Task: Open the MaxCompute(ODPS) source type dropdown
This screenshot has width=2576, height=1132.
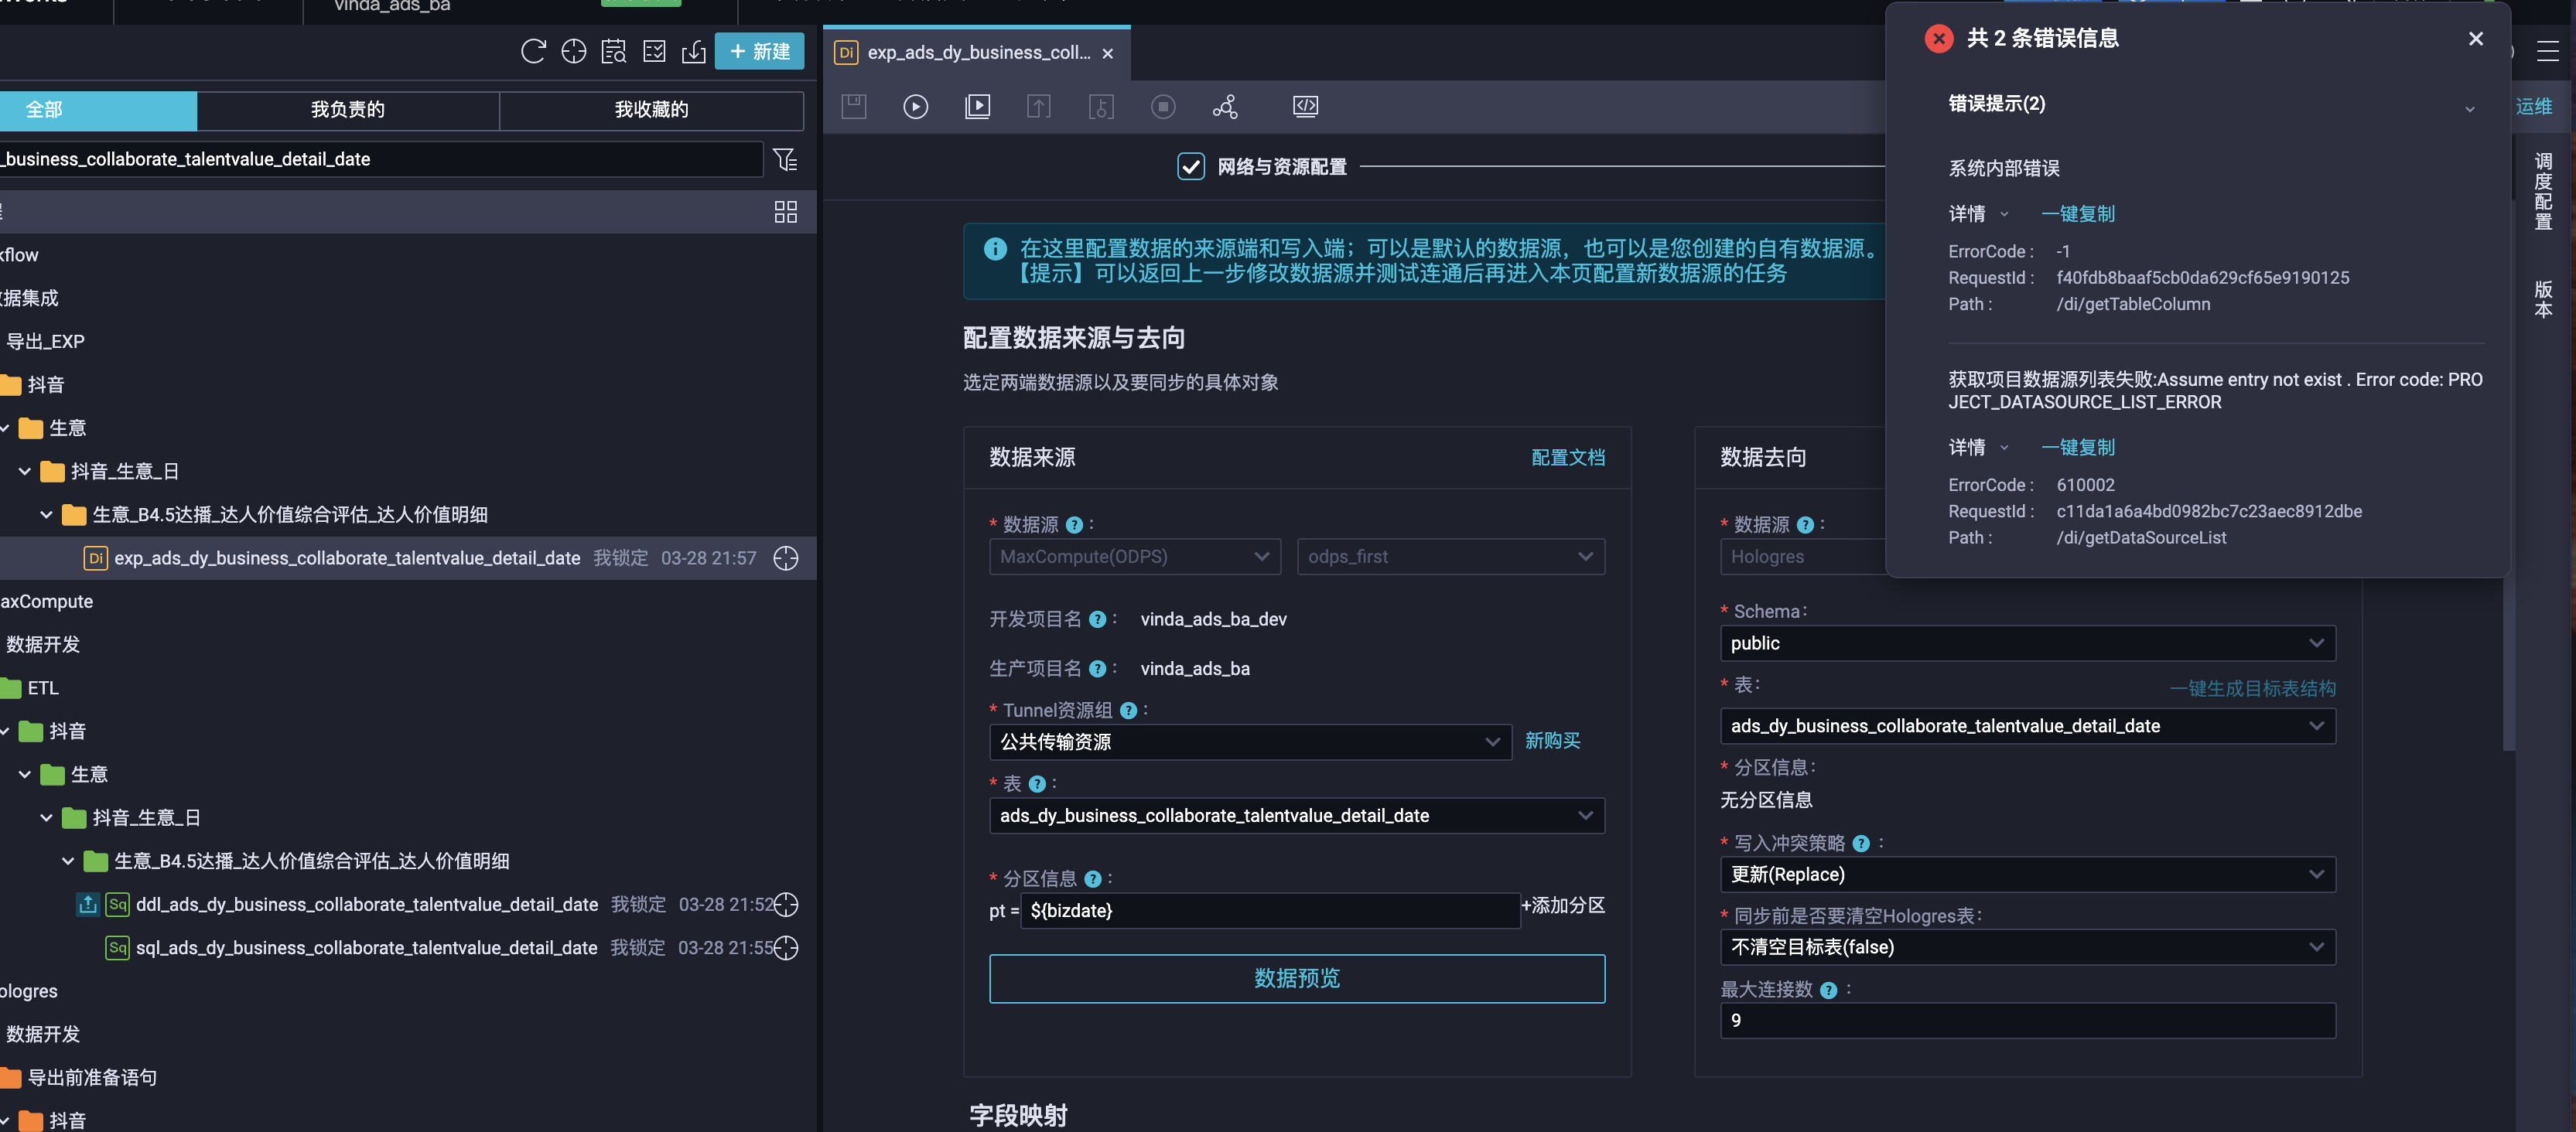Action: 1135,557
